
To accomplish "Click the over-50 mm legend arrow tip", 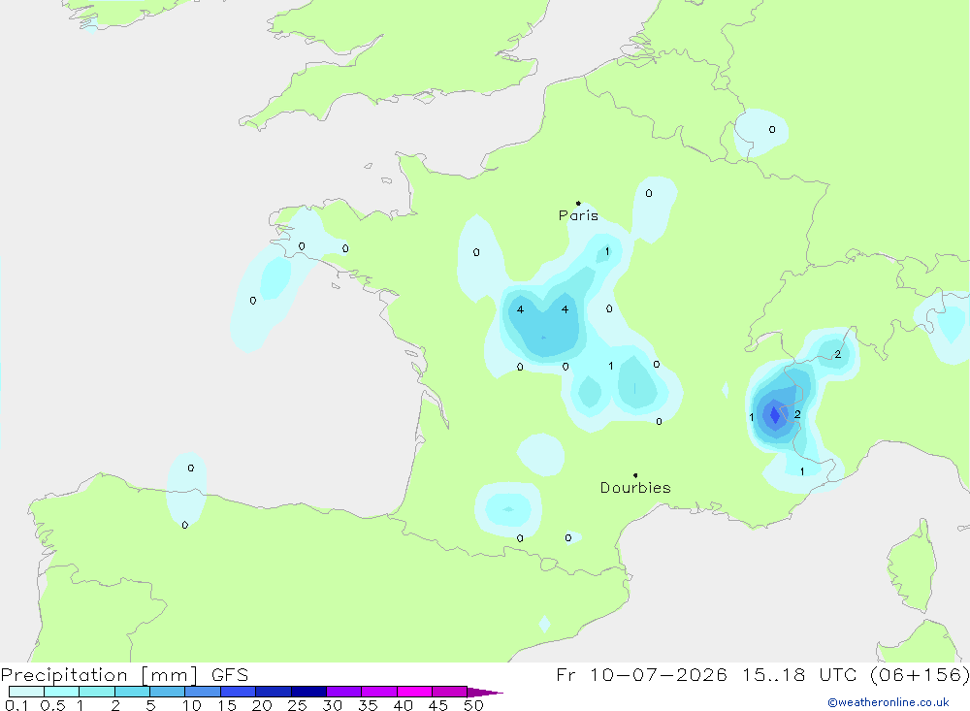I will (x=485, y=693).
